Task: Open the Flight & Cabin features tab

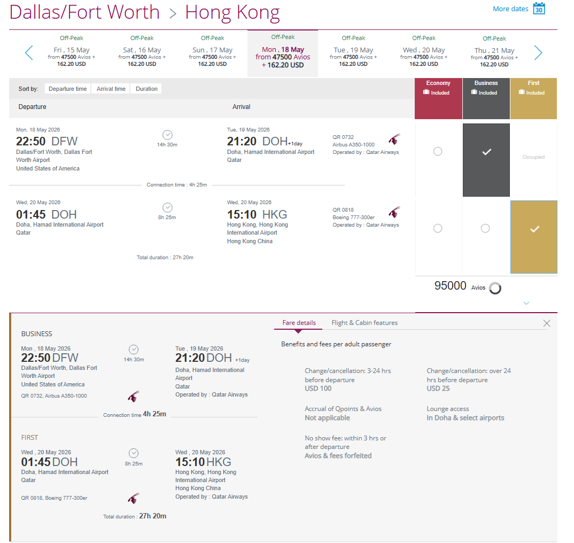Action: [x=364, y=323]
